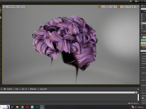The image size is (146, 109).
Task: Select the translate transform gizmo
Action: coord(100,7)
